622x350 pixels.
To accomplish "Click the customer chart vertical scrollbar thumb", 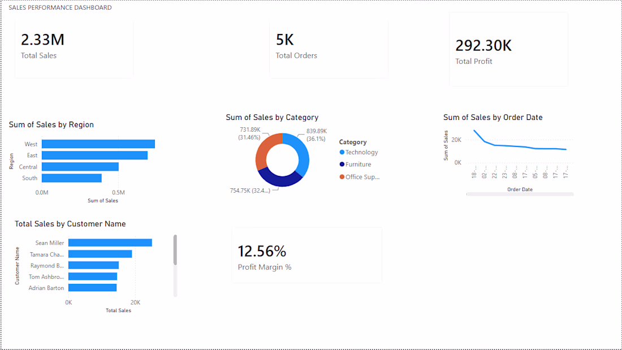I will point(175,249).
